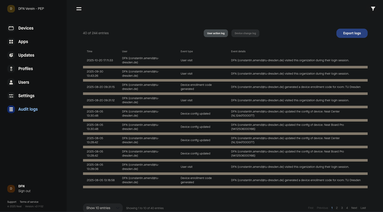Open Apps via its grid icon
This screenshot has height=212, width=383.
[x=11, y=42]
